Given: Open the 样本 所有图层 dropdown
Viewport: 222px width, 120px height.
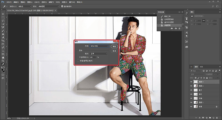Looking at the screenshot, I should pos(48,6).
